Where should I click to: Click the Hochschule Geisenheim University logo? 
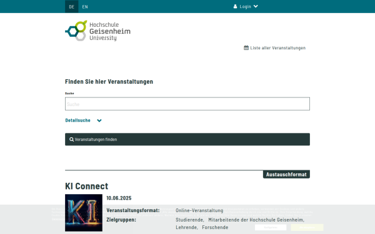pyautogui.click(x=97, y=31)
